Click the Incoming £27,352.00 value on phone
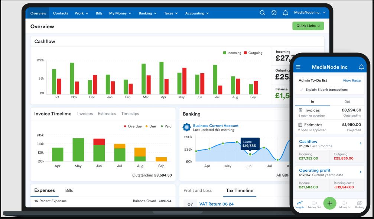The height and width of the screenshot is (219, 374). [x=308, y=158]
